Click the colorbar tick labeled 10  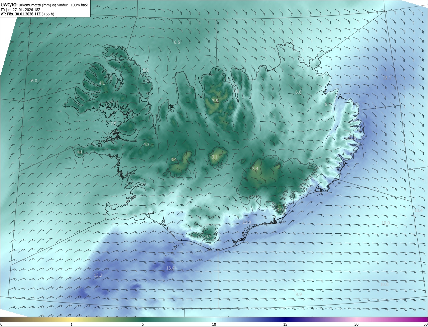coord(214,324)
